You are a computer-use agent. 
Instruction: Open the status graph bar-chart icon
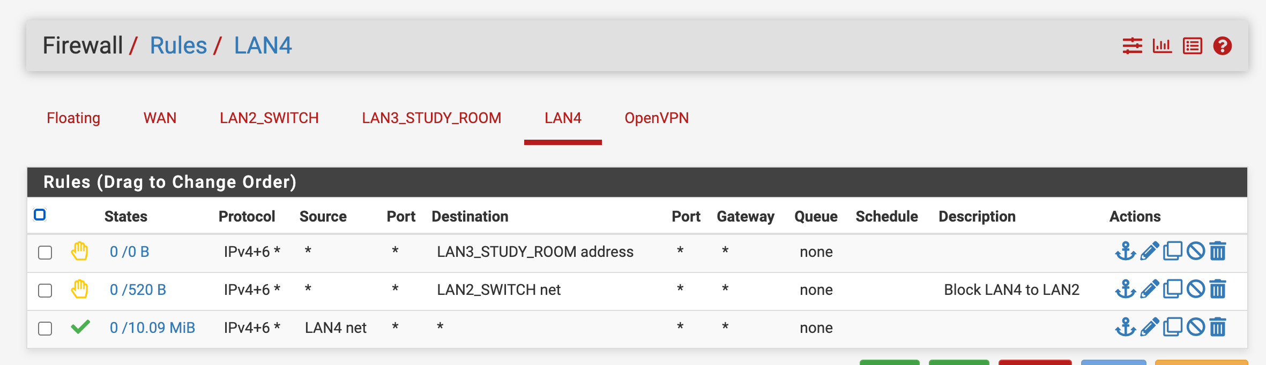(1162, 46)
